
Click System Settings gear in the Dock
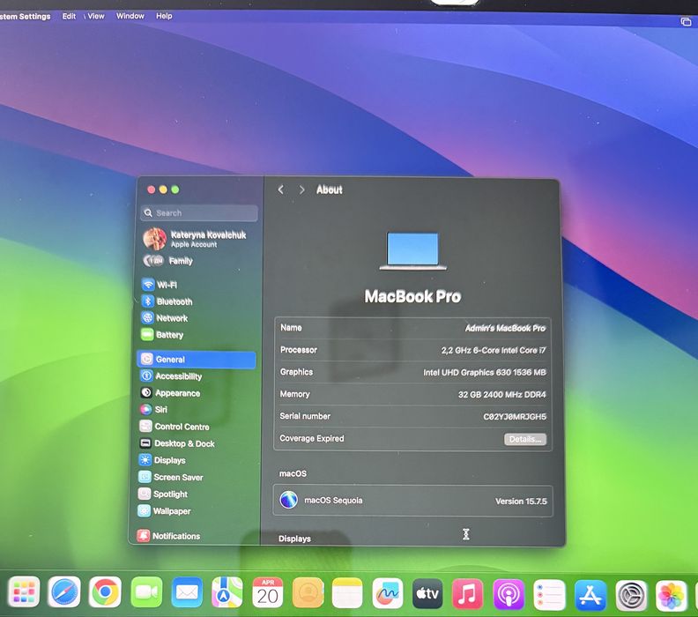point(631,596)
